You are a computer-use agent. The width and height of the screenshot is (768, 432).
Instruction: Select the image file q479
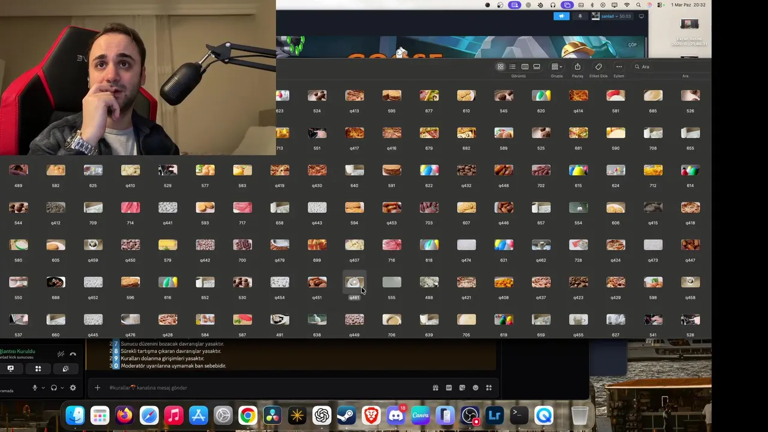pos(280,245)
